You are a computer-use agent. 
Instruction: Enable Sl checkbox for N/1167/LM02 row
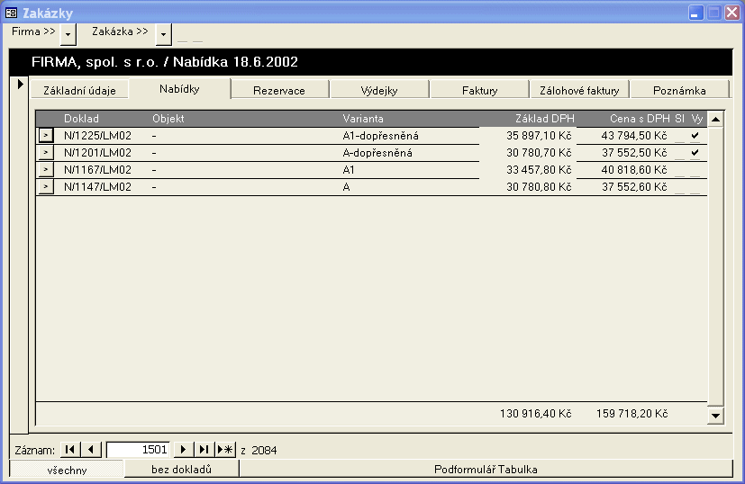pyautogui.click(x=679, y=170)
